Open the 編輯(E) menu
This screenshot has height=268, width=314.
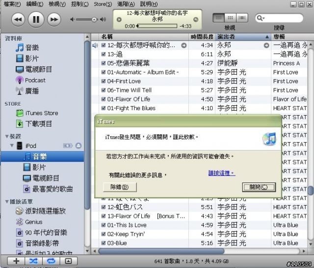(35, 4)
